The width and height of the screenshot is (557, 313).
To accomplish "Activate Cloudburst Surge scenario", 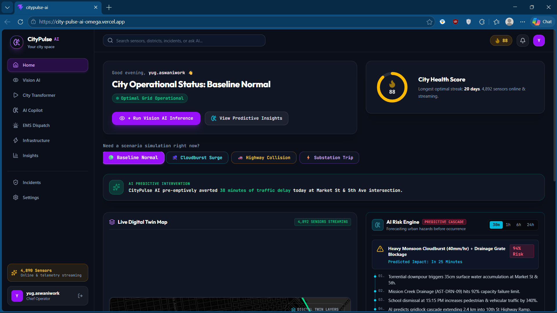I will [x=197, y=158].
